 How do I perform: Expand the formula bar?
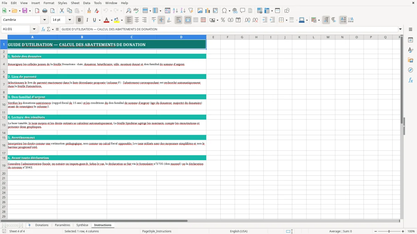click(x=400, y=29)
